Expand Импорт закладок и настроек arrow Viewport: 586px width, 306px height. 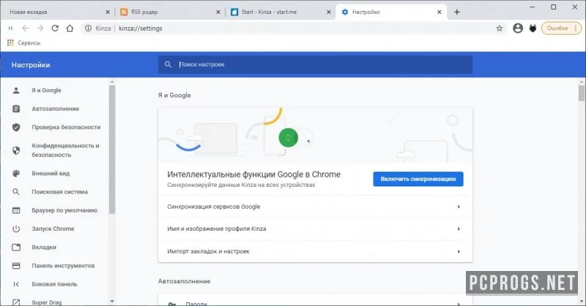(x=459, y=251)
